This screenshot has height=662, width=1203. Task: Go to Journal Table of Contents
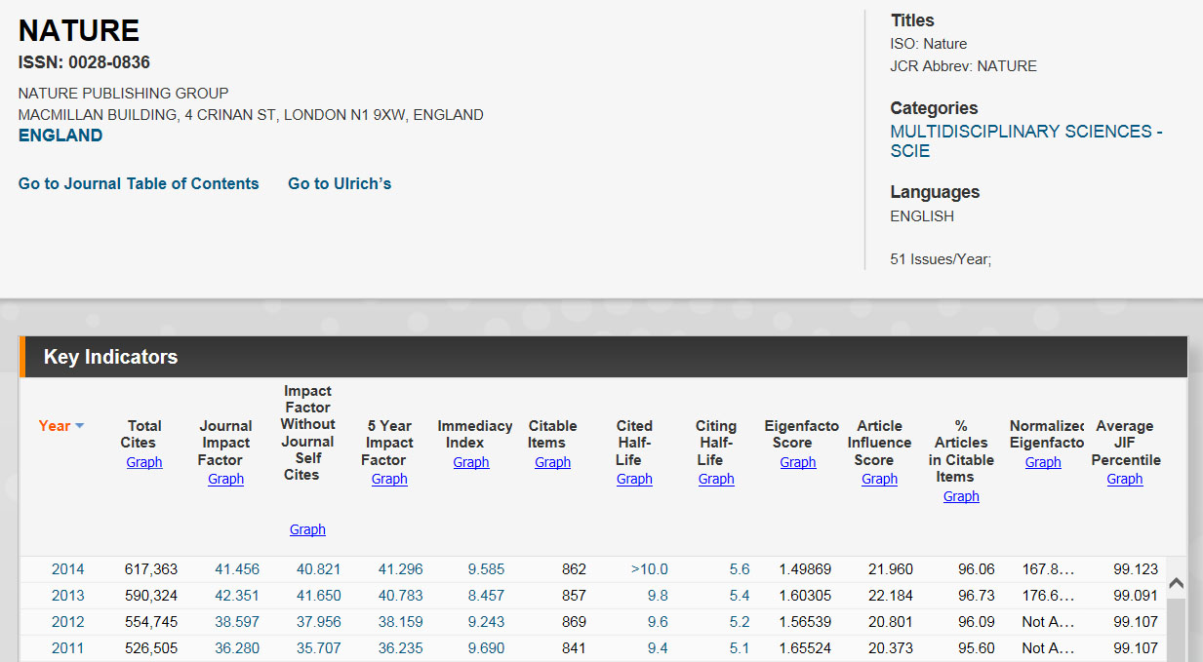[x=139, y=183]
